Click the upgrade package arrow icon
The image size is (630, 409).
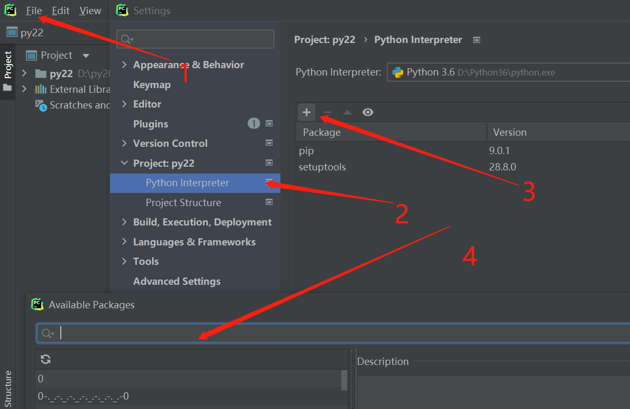click(x=347, y=112)
